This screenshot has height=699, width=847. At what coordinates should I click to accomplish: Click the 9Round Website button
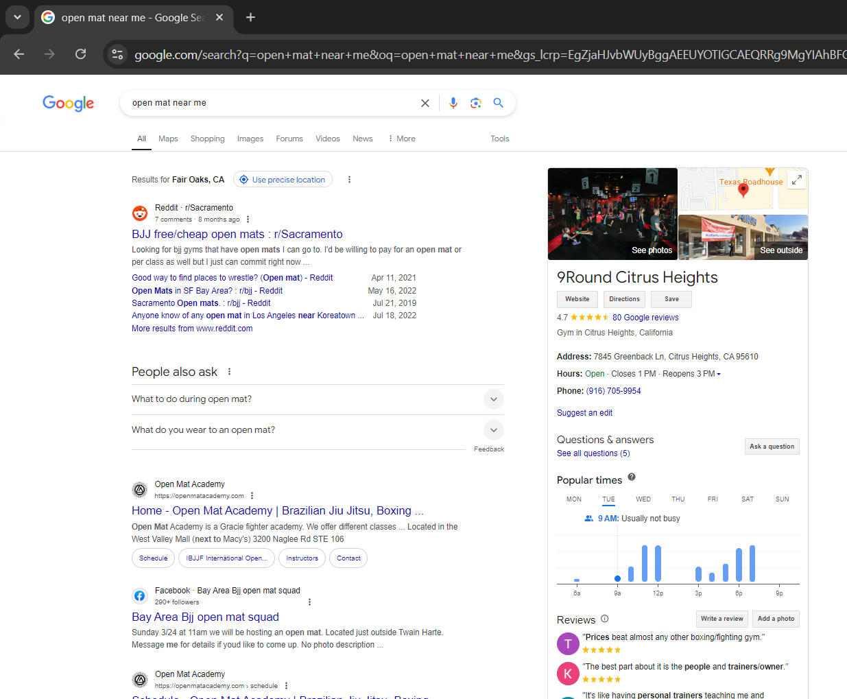pyautogui.click(x=577, y=299)
